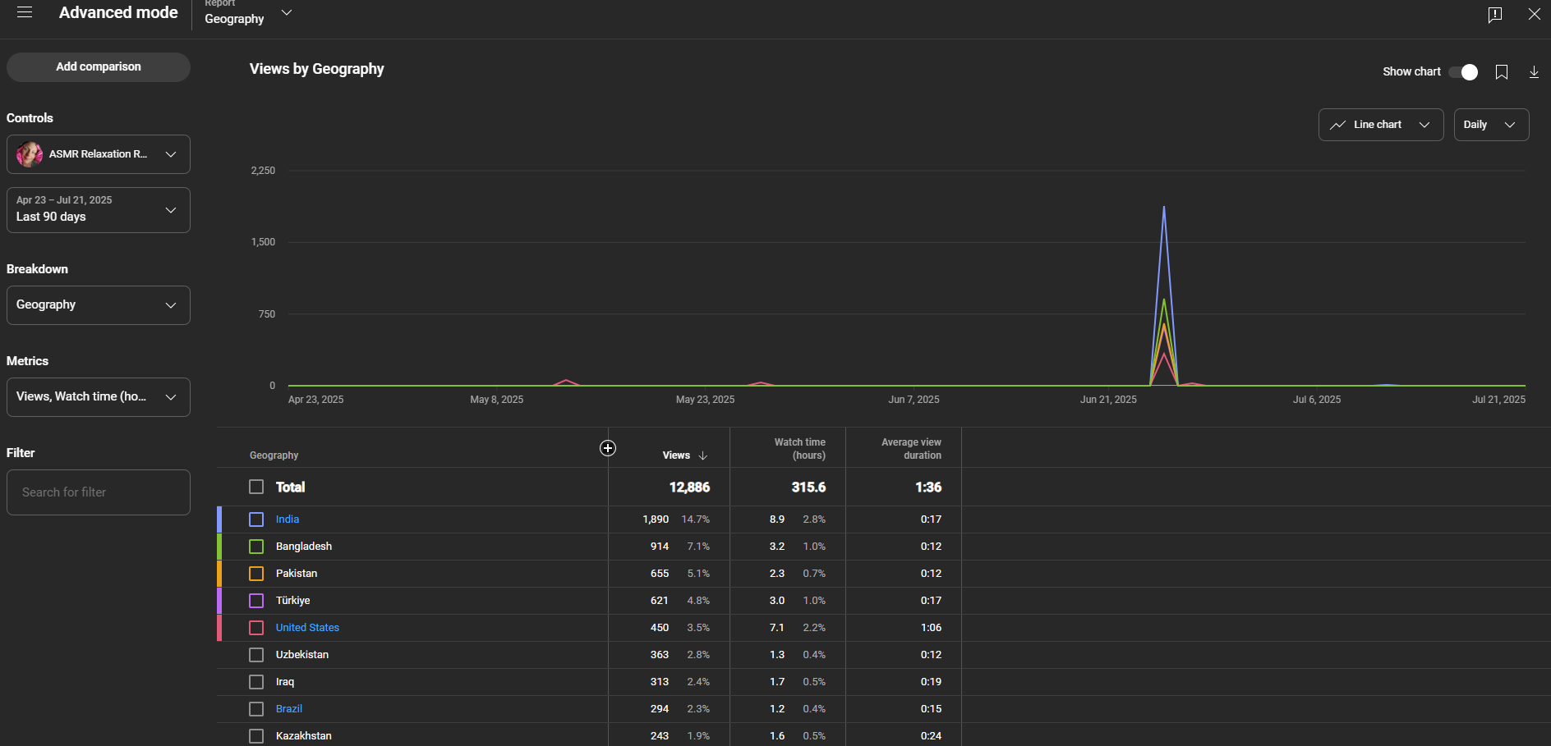Sort by the Views column header
Screen dimensions: 1551x746
coord(676,455)
